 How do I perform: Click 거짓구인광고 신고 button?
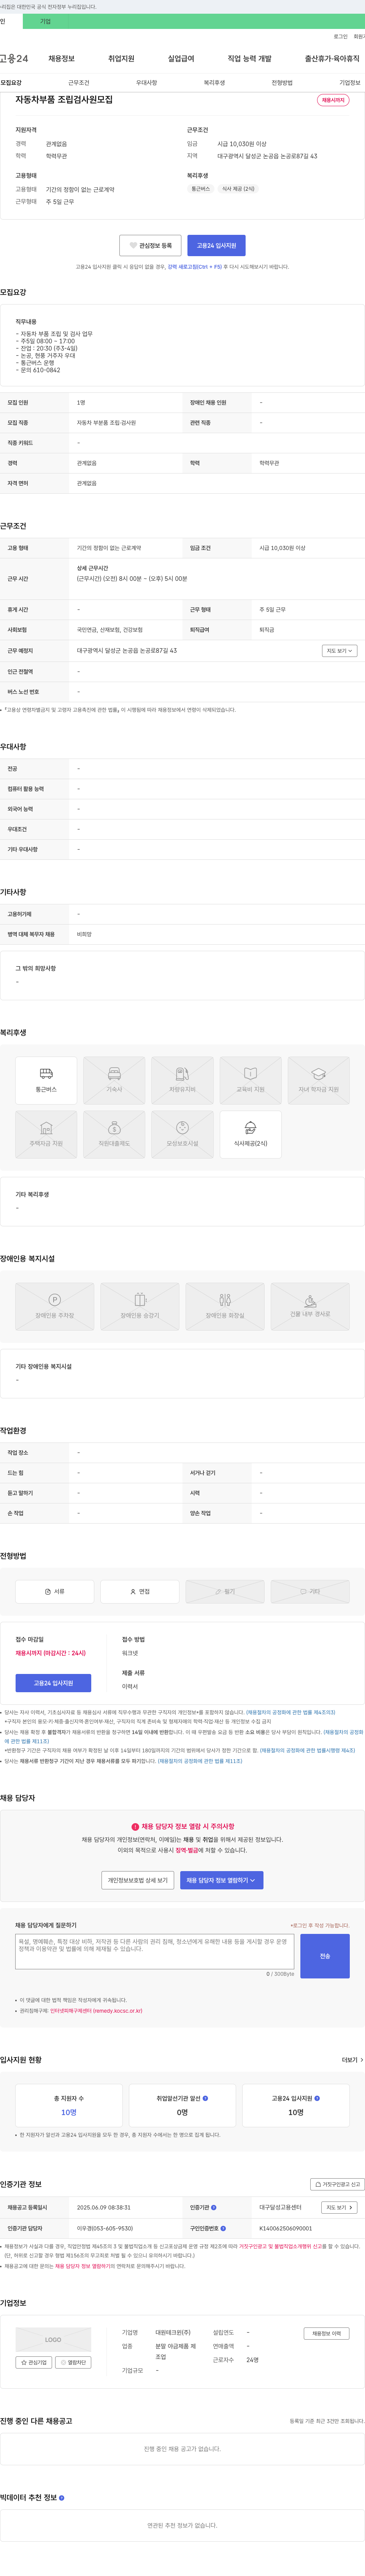pyautogui.click(x=337, y=2184)
